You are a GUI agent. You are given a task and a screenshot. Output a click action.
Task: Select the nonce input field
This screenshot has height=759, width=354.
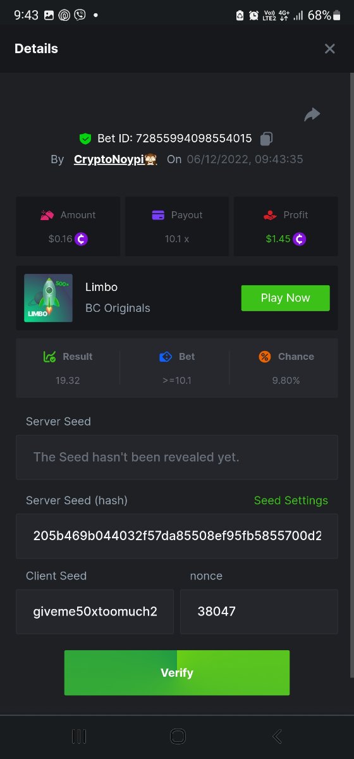point(259,612)
